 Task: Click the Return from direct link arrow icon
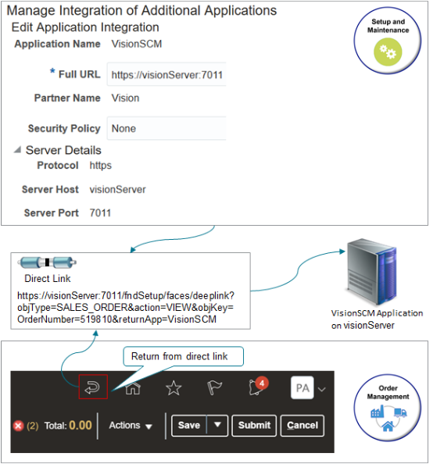[93, 387]
